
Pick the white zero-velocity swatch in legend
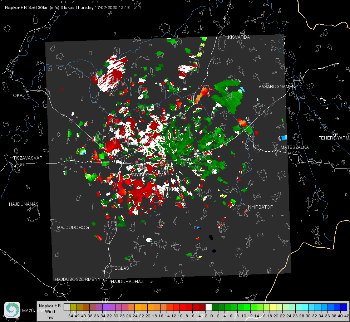tap(208, 307)
